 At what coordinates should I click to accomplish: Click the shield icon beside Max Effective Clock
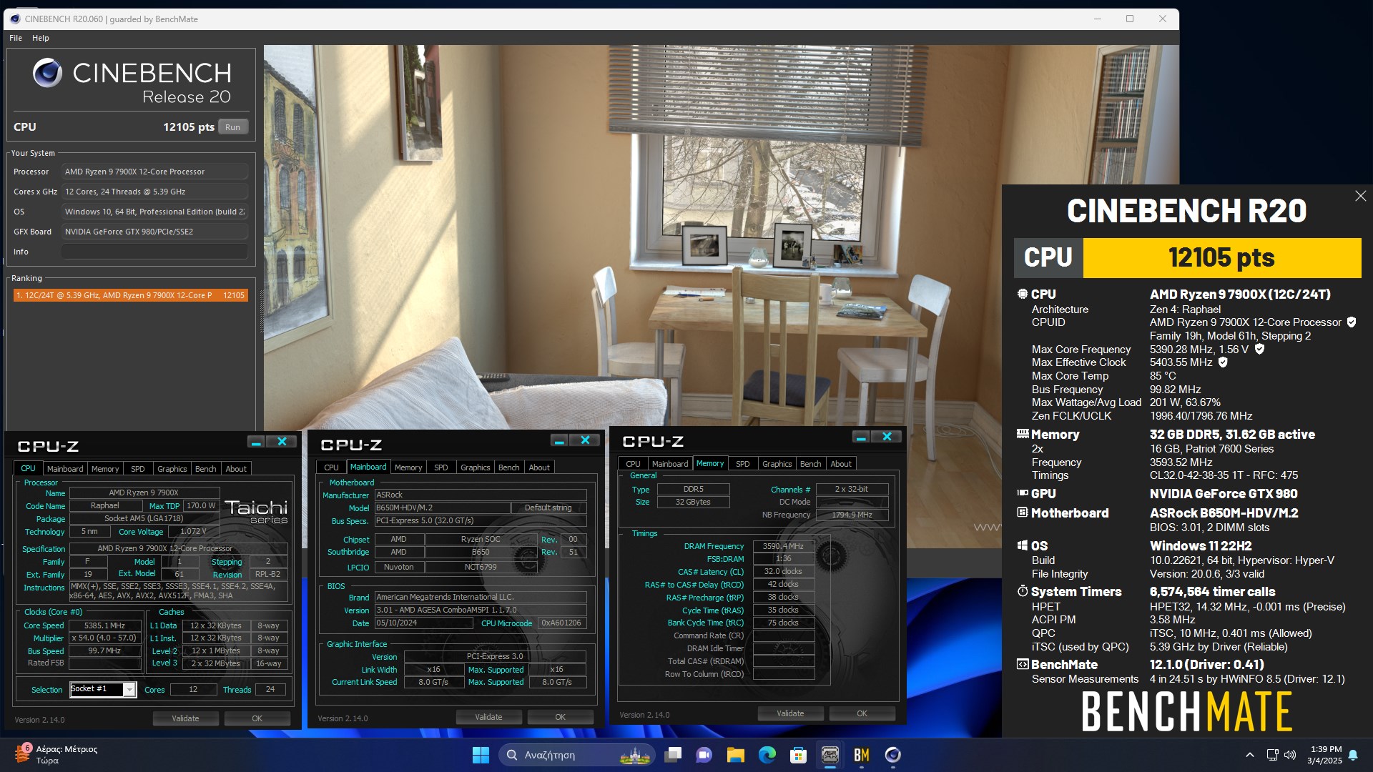pyautogui.click(x=1223, y=362)
